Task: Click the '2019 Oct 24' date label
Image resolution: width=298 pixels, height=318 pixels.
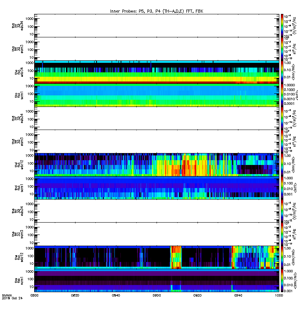Action: (12, 298)
